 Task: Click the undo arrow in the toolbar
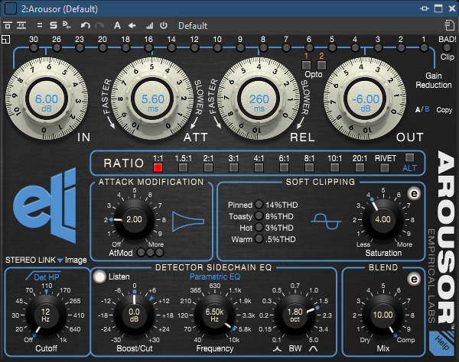point(84,25)
